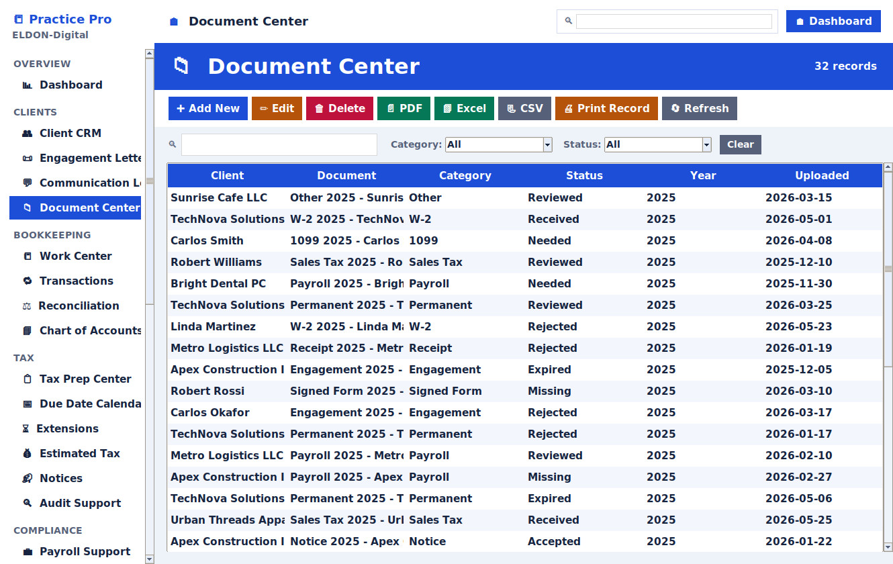Viewport: 893px width, 564px height.
Task: Click the Payroll Support briefcase icon
Action: tap(28, 552)
